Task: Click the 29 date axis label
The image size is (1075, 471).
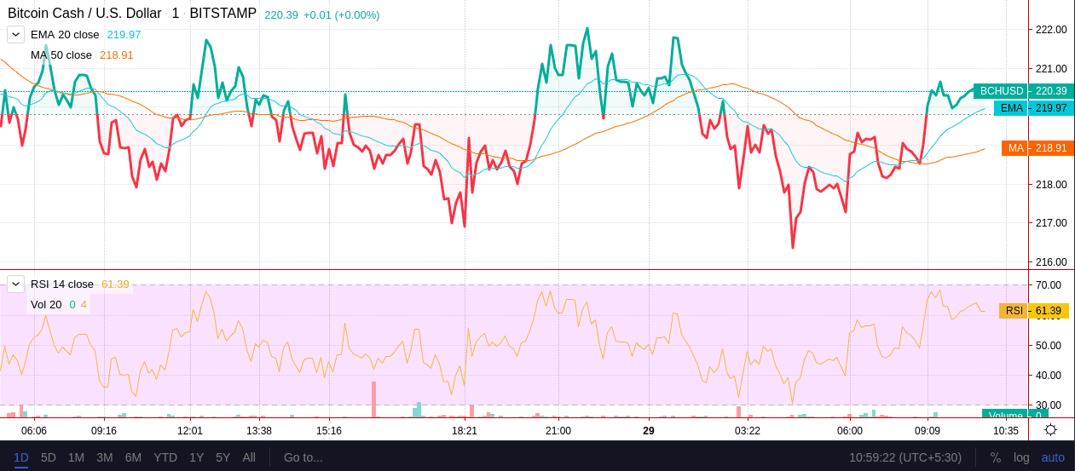Action: click(x=649, y=431)
